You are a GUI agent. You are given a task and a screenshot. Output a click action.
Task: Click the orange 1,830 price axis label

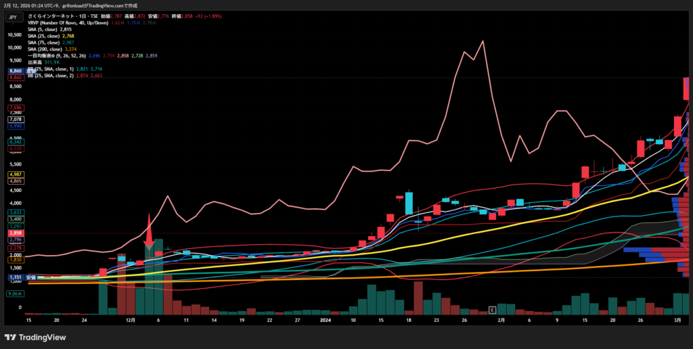(x=16, y=260)
